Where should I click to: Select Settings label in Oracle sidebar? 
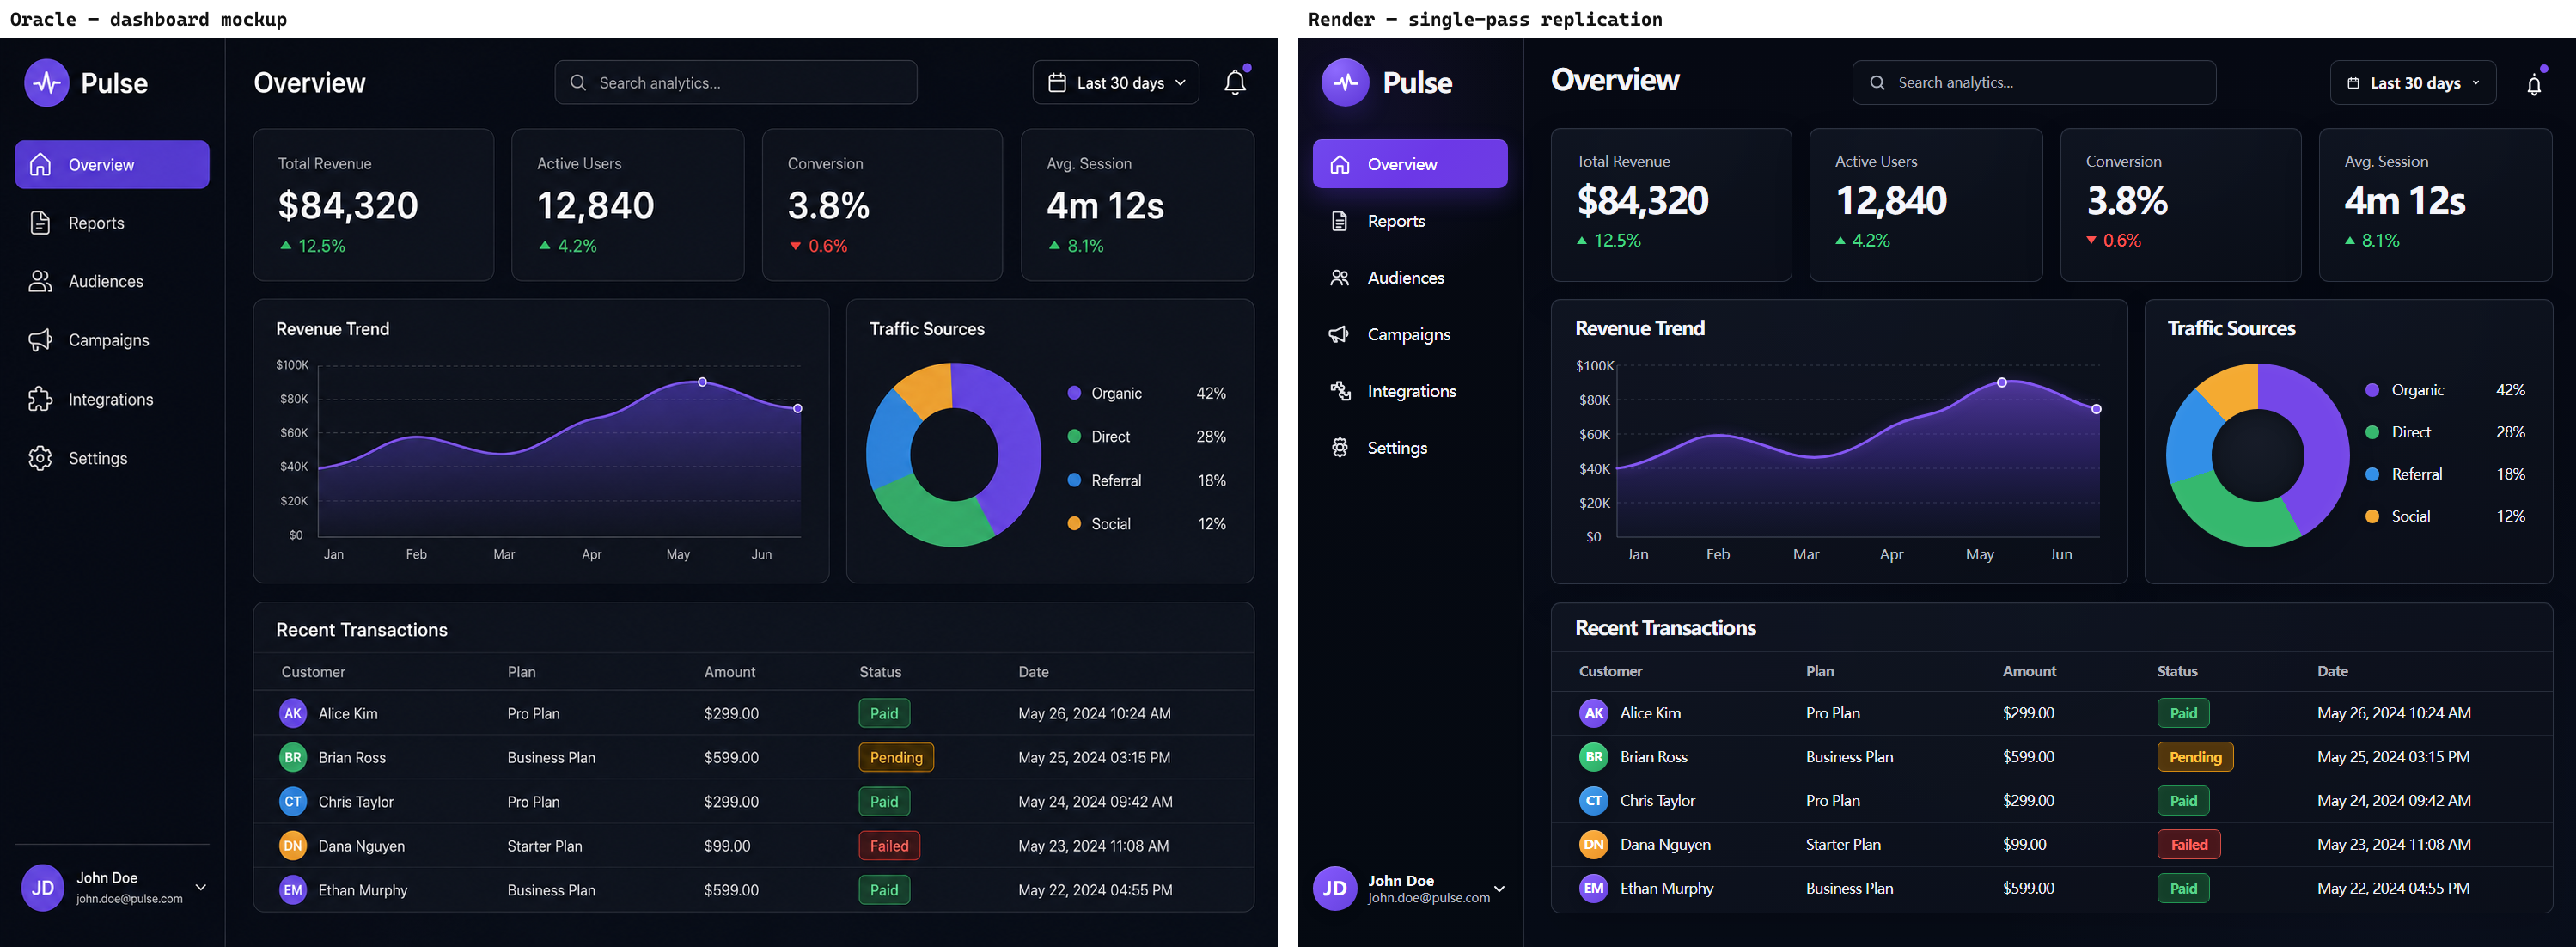(x=98, y=458)
